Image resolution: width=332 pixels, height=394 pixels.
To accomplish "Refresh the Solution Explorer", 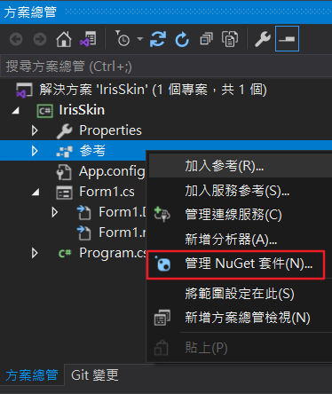I will (x=182, y=39).
